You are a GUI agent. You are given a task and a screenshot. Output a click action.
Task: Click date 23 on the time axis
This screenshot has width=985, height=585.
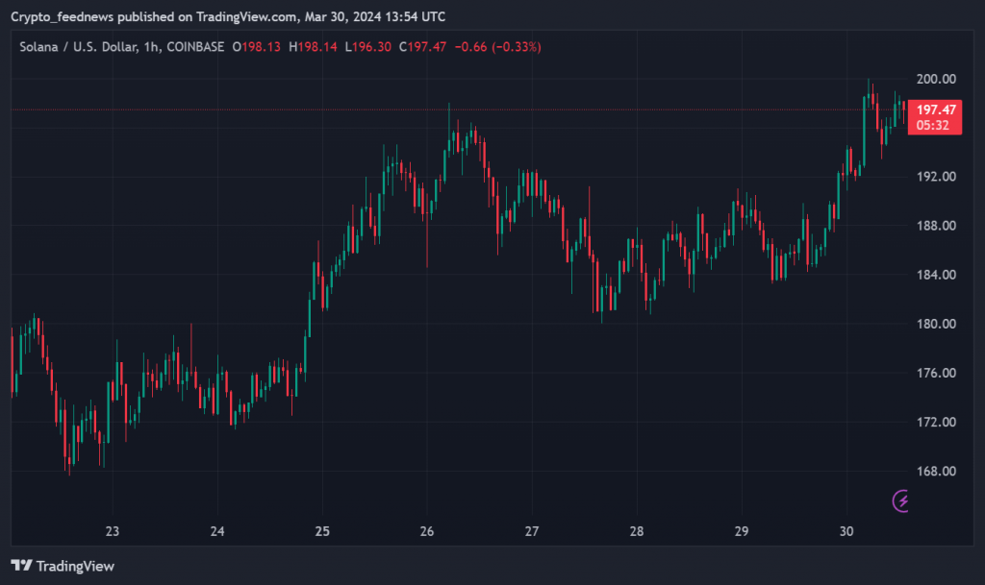[113, 531]
